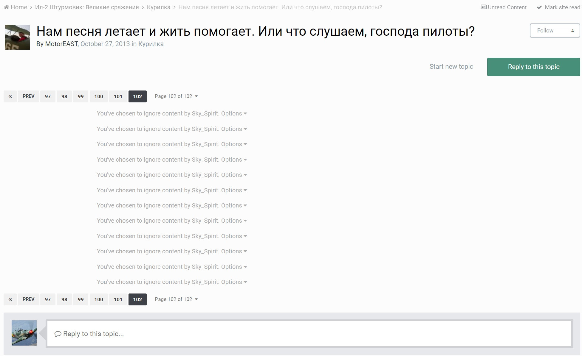582x356 pixels.
Task: Expand Options for last ignored Sky_Spirit post
Action: [234, 282]
